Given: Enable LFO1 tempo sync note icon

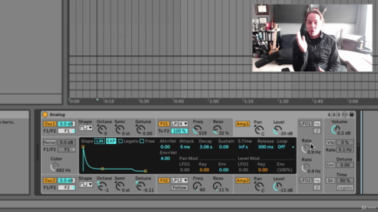Looking at the screenshot, I should tap(317, 131).
